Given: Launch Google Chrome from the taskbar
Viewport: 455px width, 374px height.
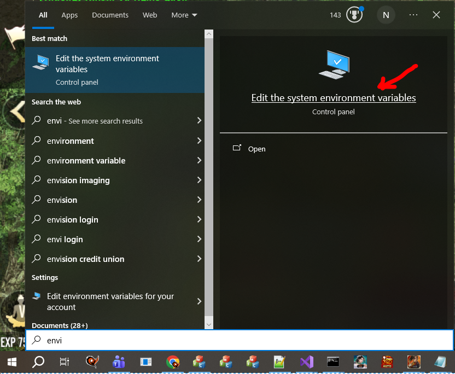Looking at the screenshot, I should coord(173,361).
